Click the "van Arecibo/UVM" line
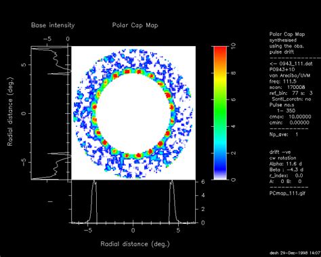 pos(290,75)
